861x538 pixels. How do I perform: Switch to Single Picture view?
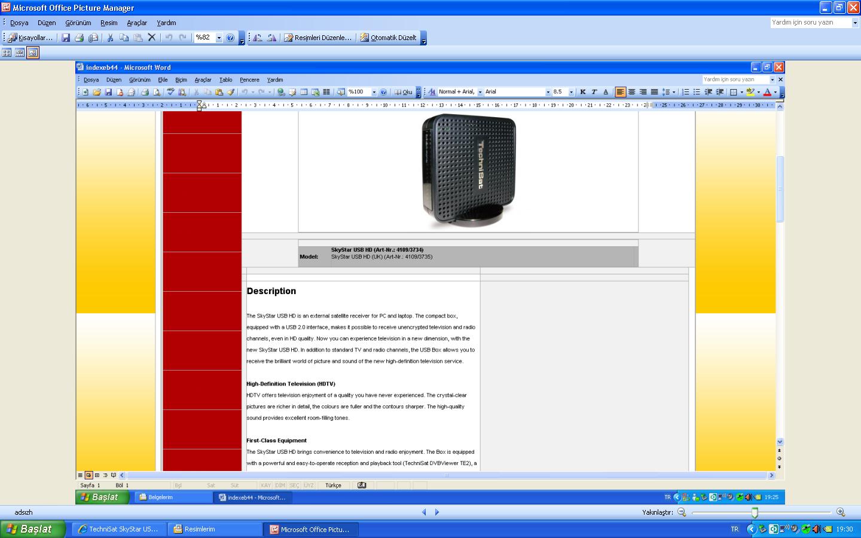(x=33, y=53)
